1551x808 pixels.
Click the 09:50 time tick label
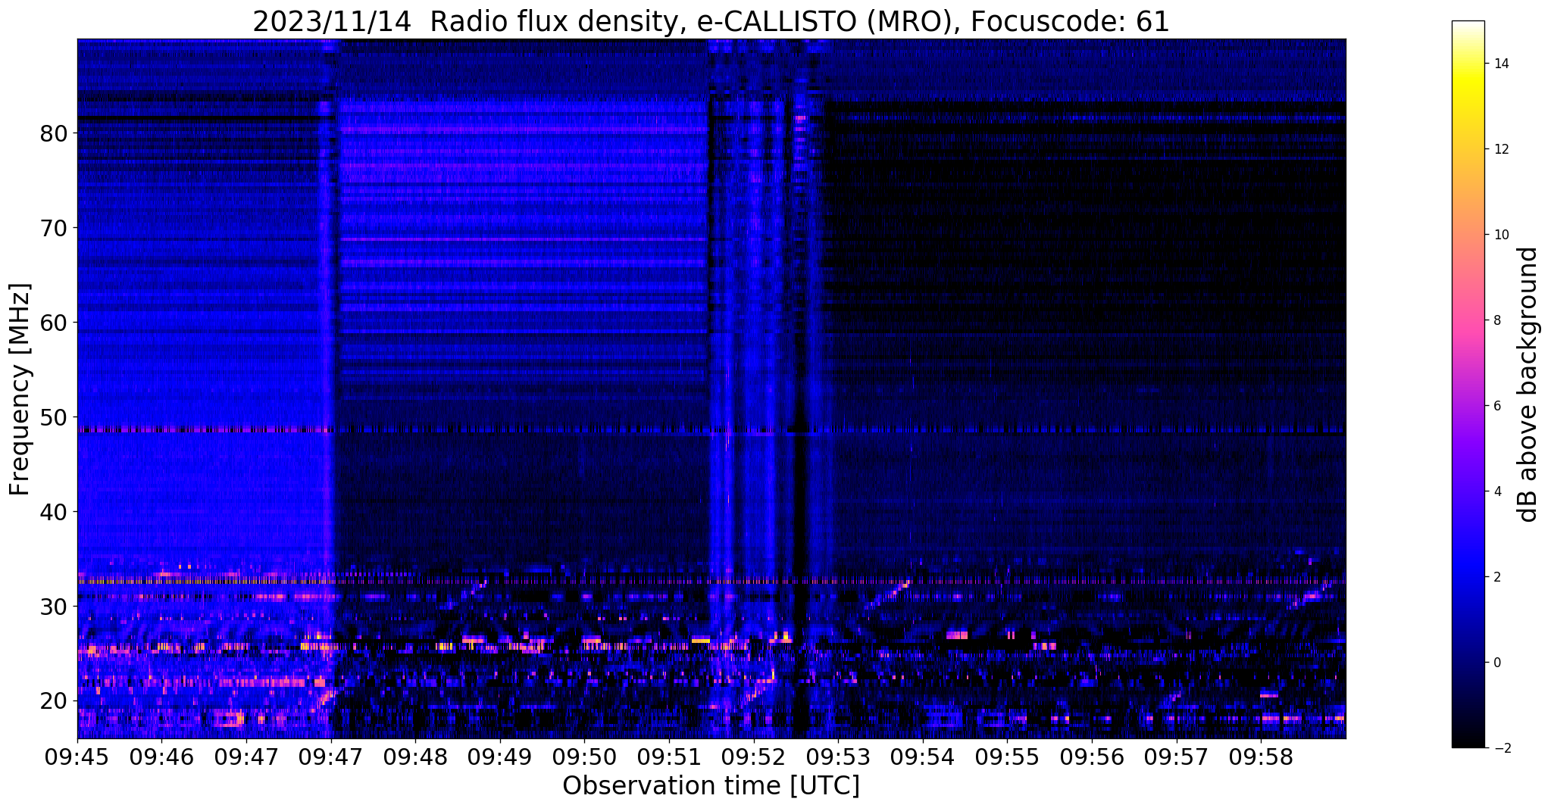tap(584, 758)
